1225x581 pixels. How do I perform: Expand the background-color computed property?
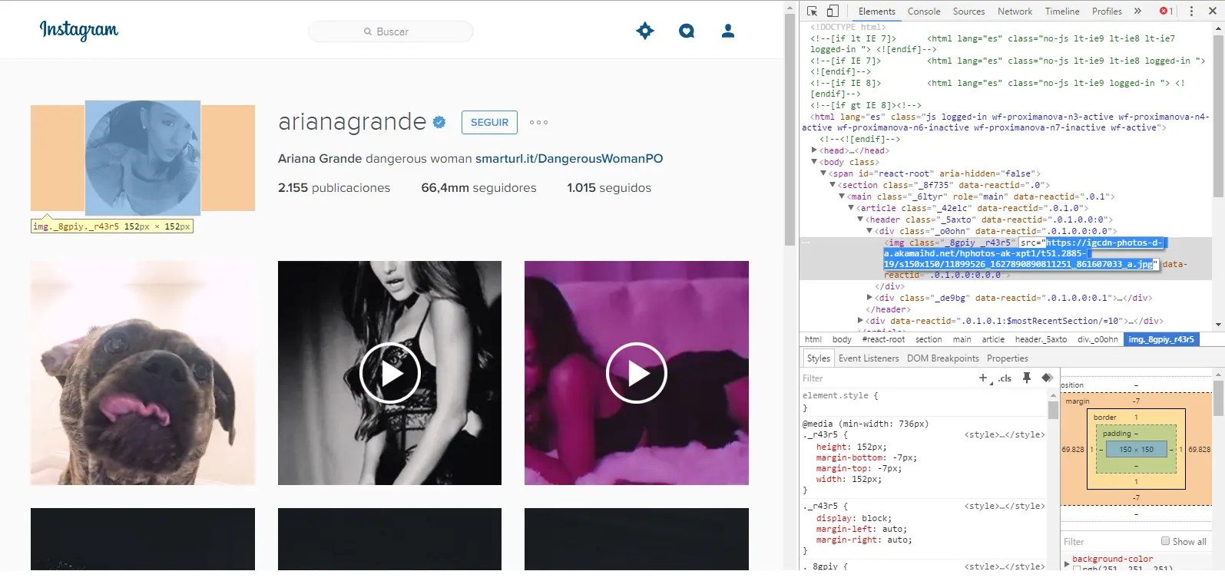point(1066,564)
